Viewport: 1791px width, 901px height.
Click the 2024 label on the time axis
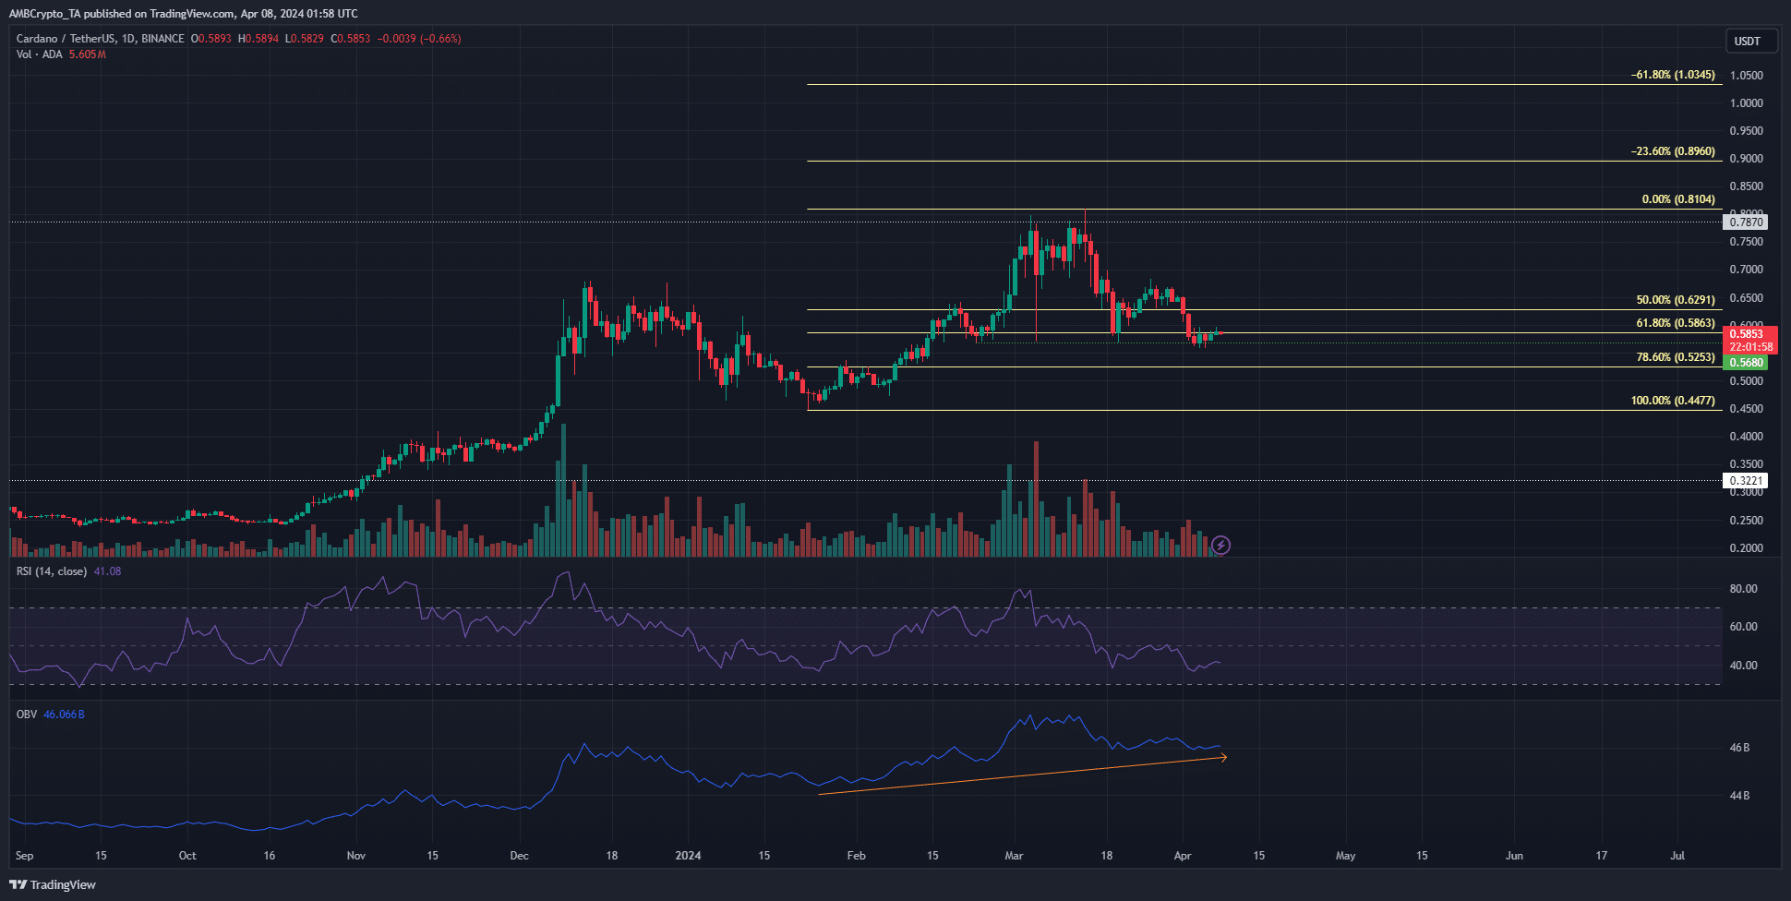coord(688,856)
